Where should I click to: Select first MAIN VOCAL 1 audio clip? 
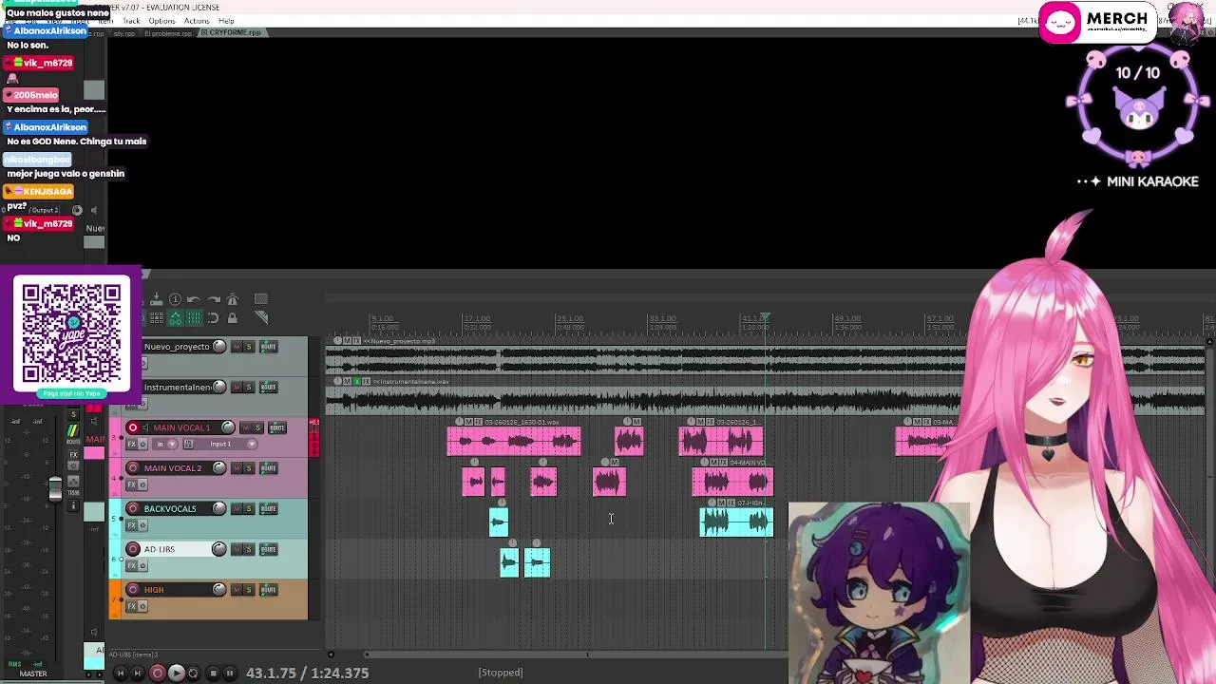[x=514, y=442]
